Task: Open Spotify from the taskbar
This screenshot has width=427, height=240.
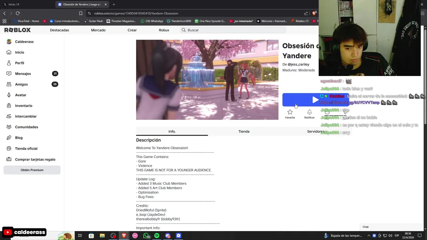Action: click(x=157, y=236)
